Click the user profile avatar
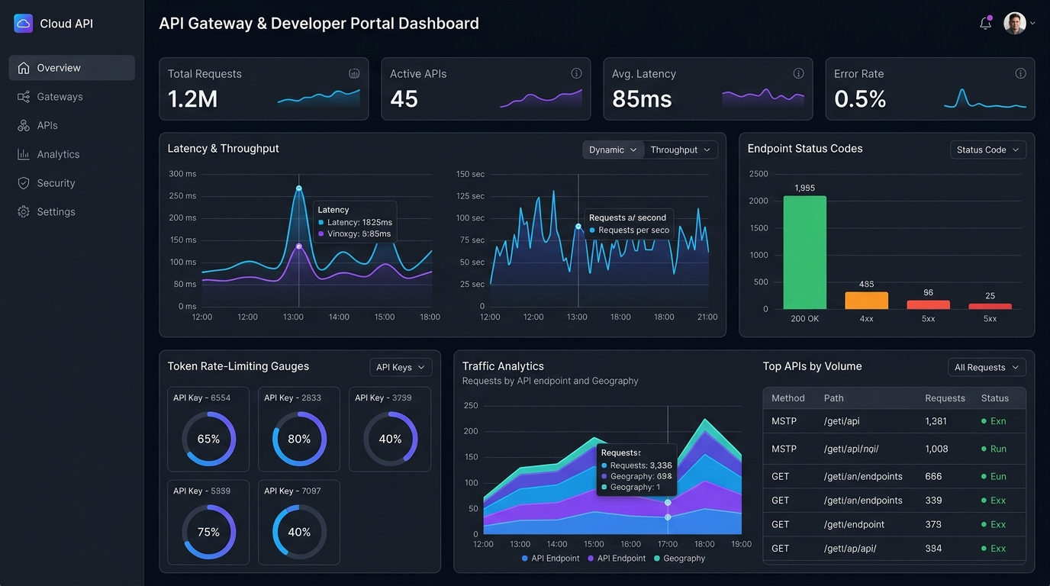1050x586 pixels. point(1014,23)
